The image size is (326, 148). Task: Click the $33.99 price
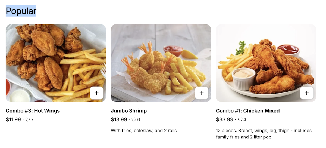tap(224, 119)
